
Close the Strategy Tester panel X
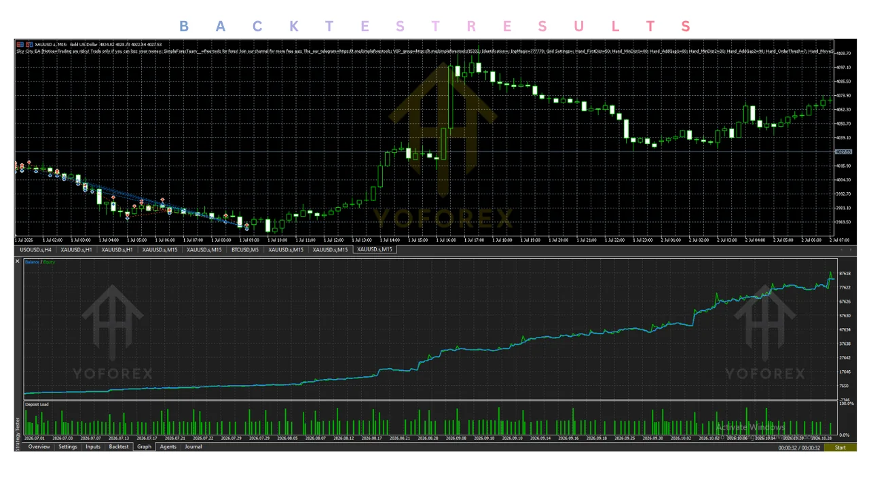pos(18,261)
